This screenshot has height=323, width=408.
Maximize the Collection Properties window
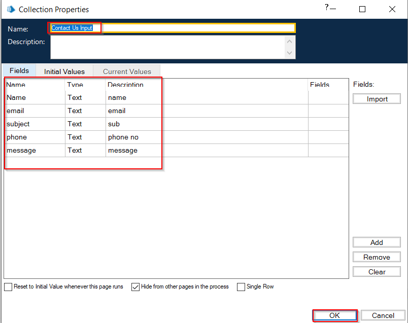click(x=362, y=9)
